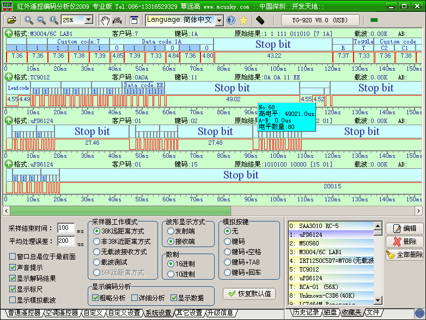This screenshot has width=426, height=320.
Task: Enable the 窗口总是位于最前面 checkbox
Action: [x=13, y=256]
